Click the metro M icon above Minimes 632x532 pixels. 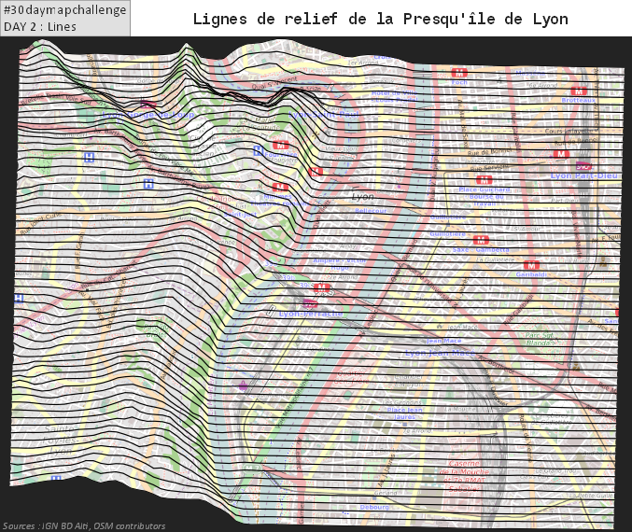tap(280, 187)
